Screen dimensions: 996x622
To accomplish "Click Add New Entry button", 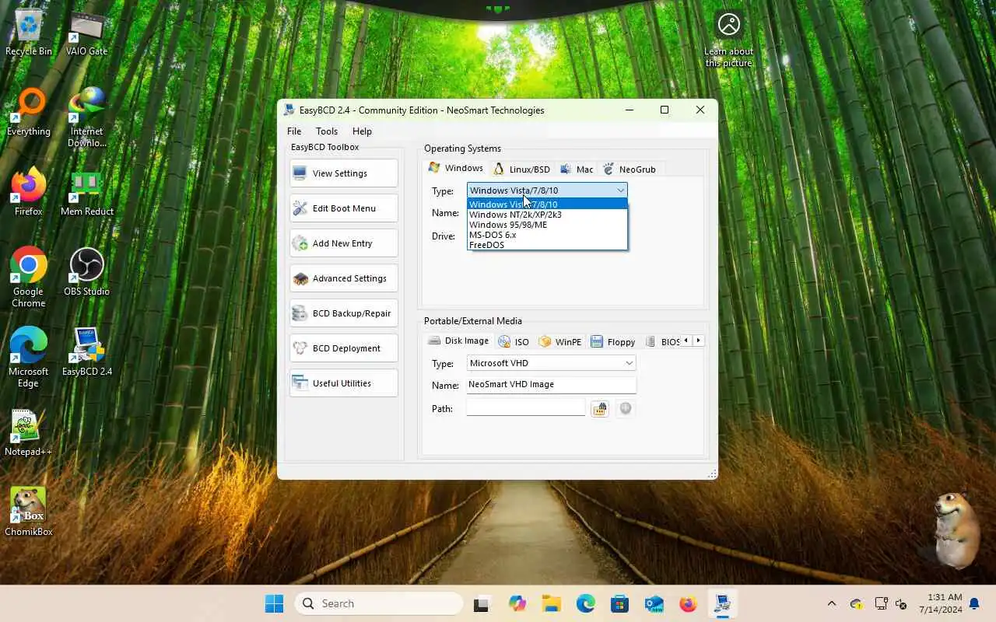I will pos(343,243).
